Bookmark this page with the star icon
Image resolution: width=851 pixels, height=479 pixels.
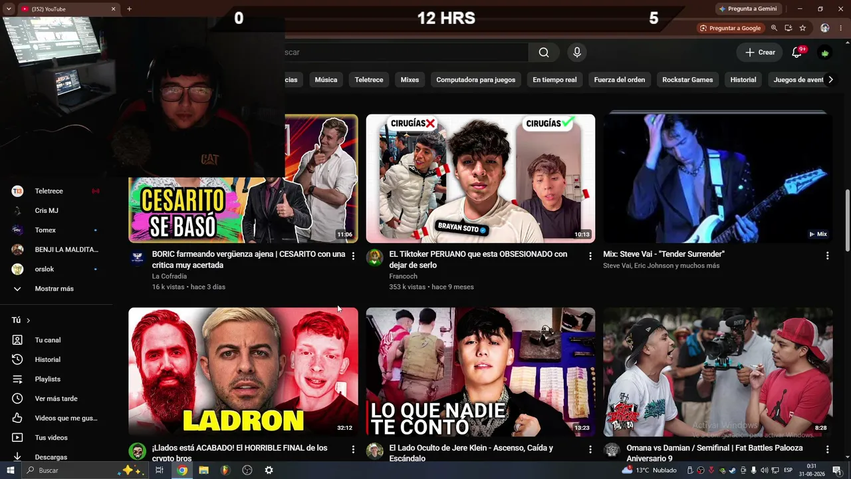[802, 28]
